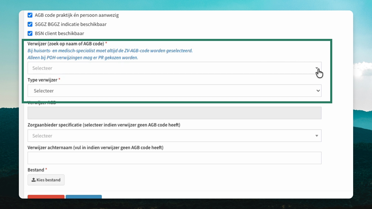Click the 'Bij huisarts- en medisch-specialist' hint text
This screenshot has width=372, height=209.
click(x=110, y=51)
